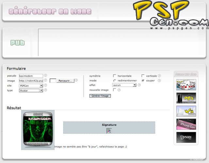Screen dimensions: 209x163
Task: Click the help icon after the verticale checkbox
Action: tap(159, 76)
